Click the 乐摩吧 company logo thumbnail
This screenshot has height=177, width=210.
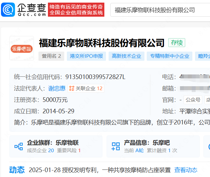pos(22,48)
